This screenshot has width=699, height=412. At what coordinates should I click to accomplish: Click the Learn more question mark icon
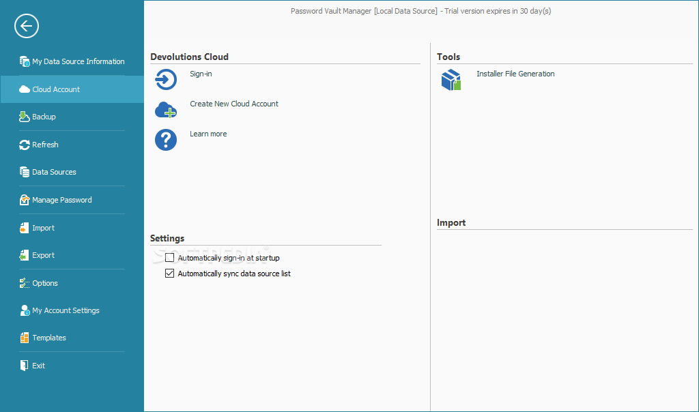pyautogui.click(x=166, y=140)
